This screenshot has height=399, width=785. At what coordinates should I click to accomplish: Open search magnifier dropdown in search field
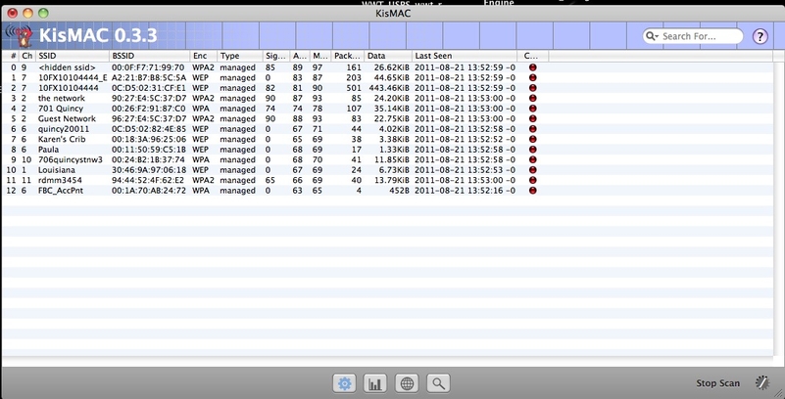(x=654, y=36)
